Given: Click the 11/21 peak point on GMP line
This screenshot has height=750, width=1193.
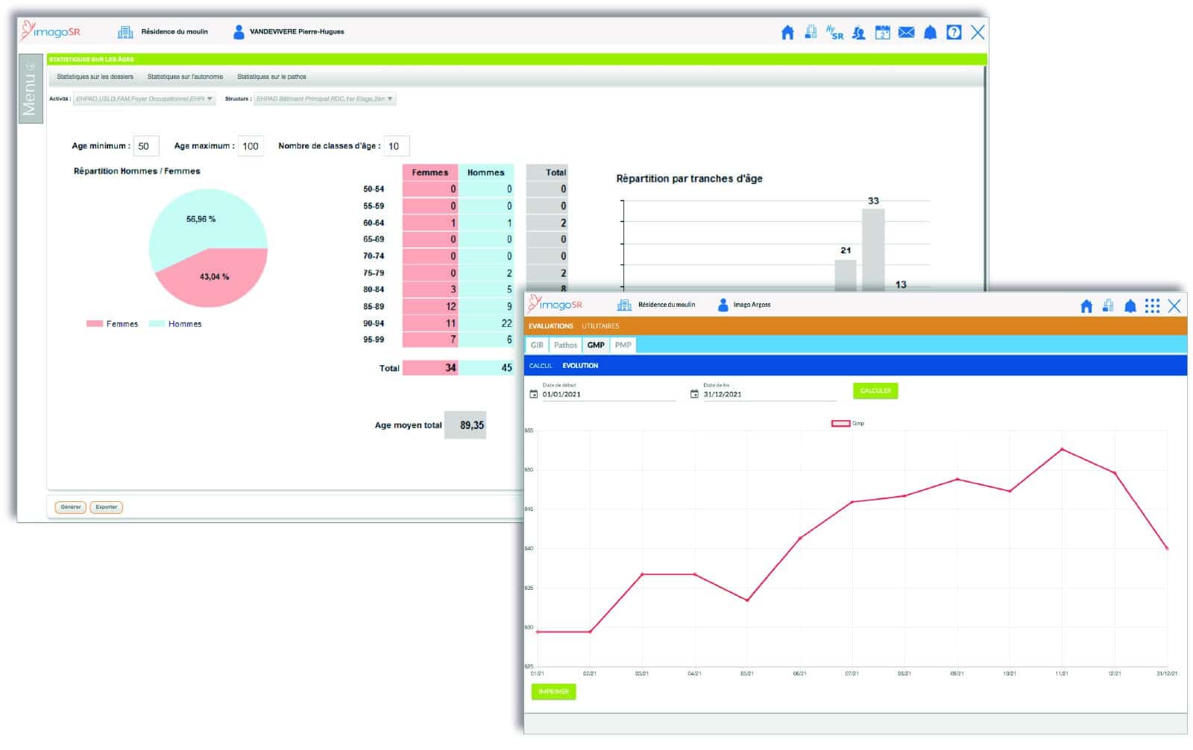Looking at the screenshot, I should coord(1062,449).
